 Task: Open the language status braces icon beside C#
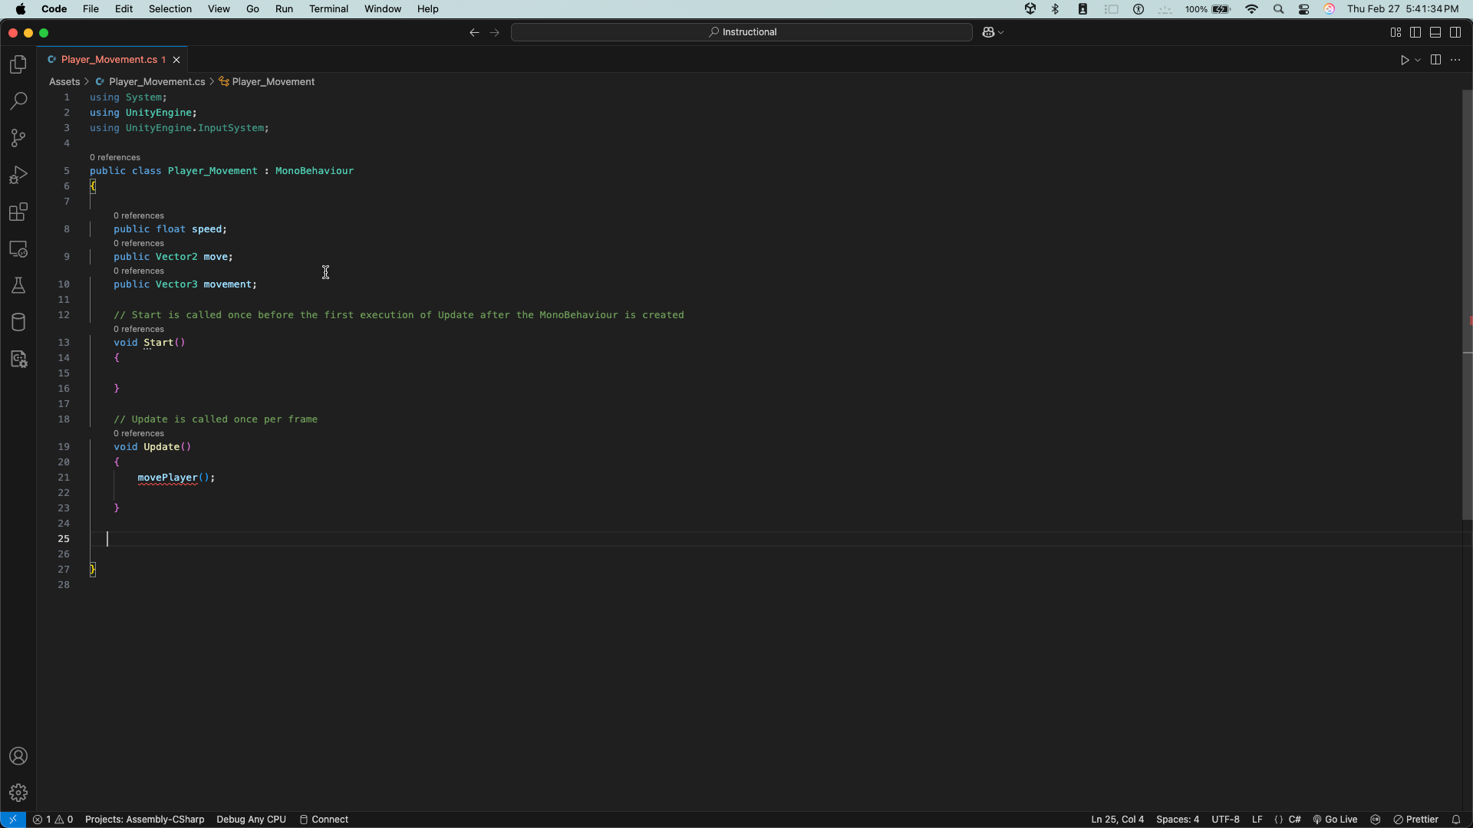[x=1278, y=820]
